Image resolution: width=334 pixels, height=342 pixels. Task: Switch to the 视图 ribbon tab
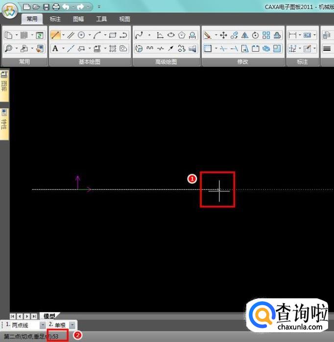(124, 19)
